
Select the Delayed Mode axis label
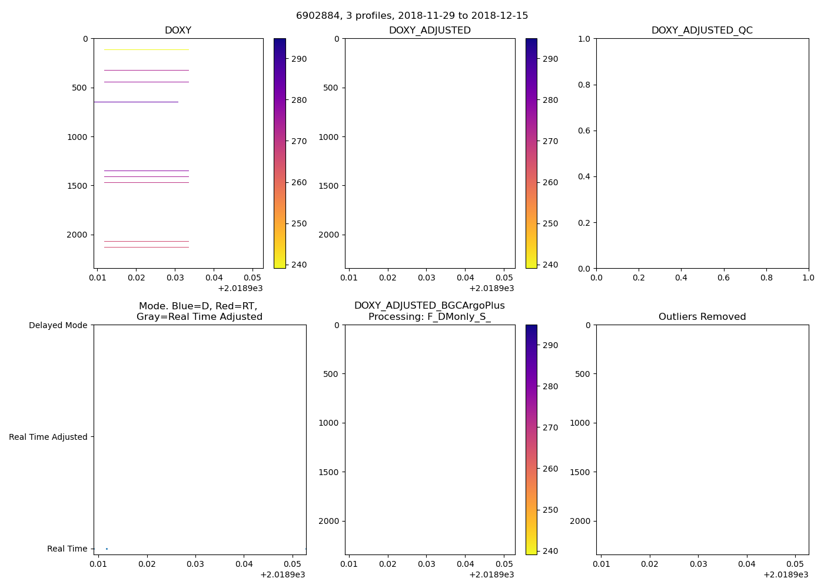(58, 325)
